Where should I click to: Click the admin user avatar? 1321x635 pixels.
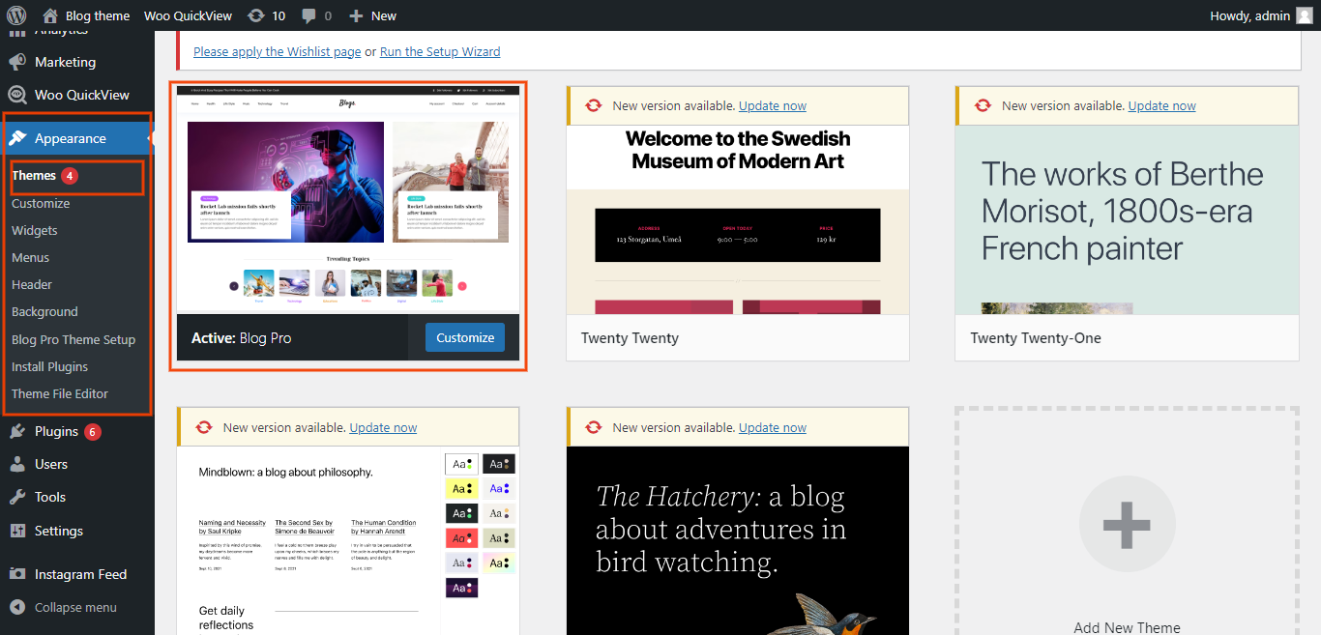tap(1305, 15)
